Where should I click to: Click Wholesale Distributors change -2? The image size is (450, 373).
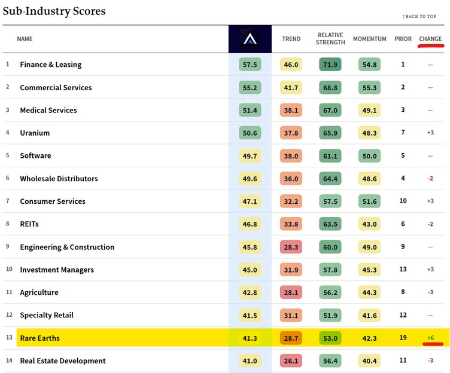(430, 178)
